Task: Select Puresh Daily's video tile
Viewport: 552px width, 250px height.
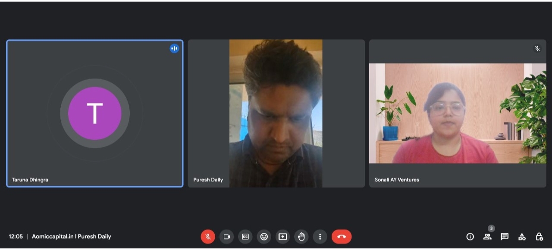Action: [276, 113]
